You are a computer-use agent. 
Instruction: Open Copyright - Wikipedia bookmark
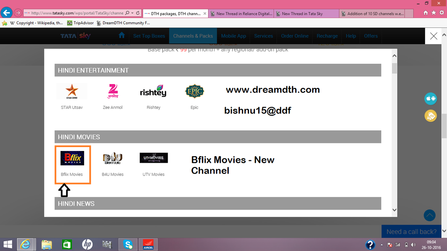pyautogui.click(x=36, y=23)
